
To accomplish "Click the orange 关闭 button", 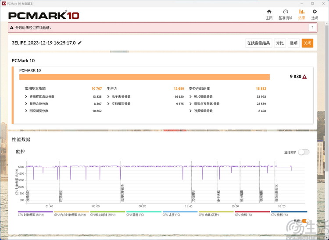I will click(x=308, y=43).
